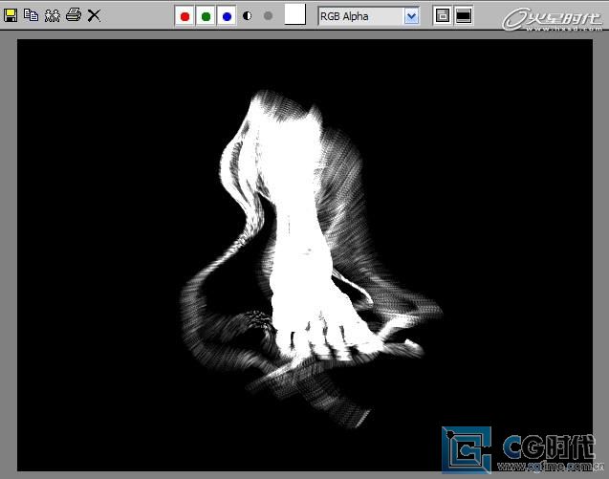Clear the rendered frame with X
Image resolution: width=609 pixels, height=479 pixels.
point(94,15)
